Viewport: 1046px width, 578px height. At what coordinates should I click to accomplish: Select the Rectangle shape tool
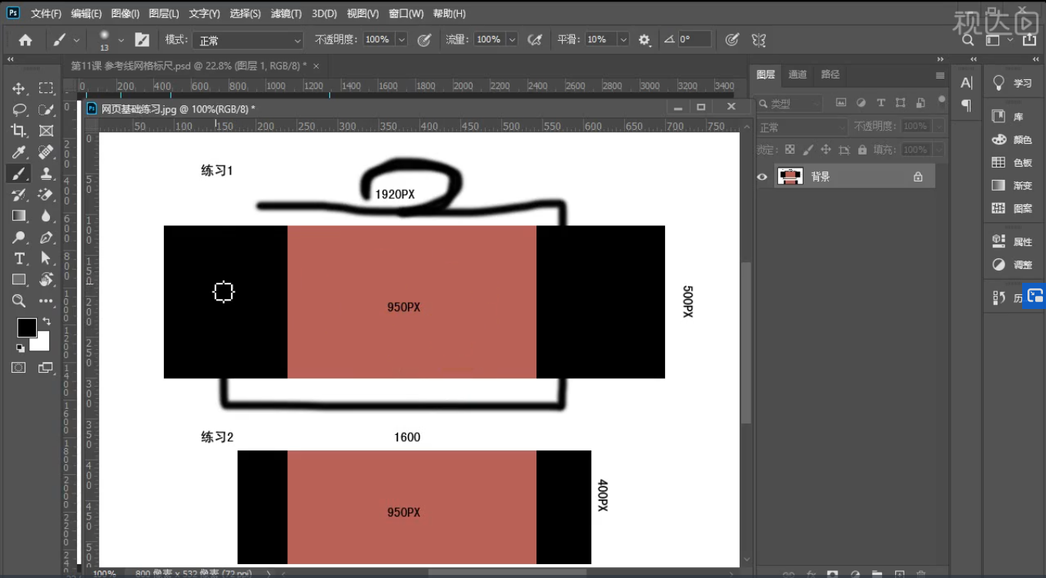pos(19,280)
